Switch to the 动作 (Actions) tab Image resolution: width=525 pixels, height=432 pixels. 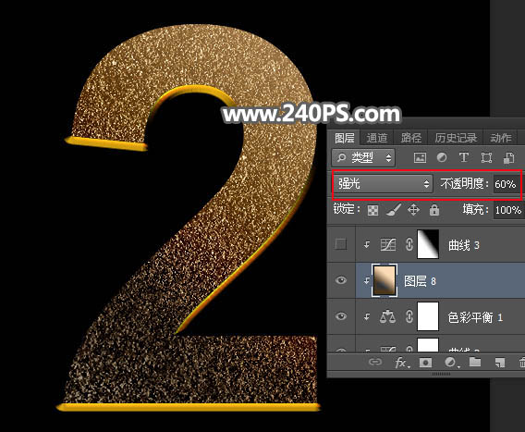tap(501, 138)
